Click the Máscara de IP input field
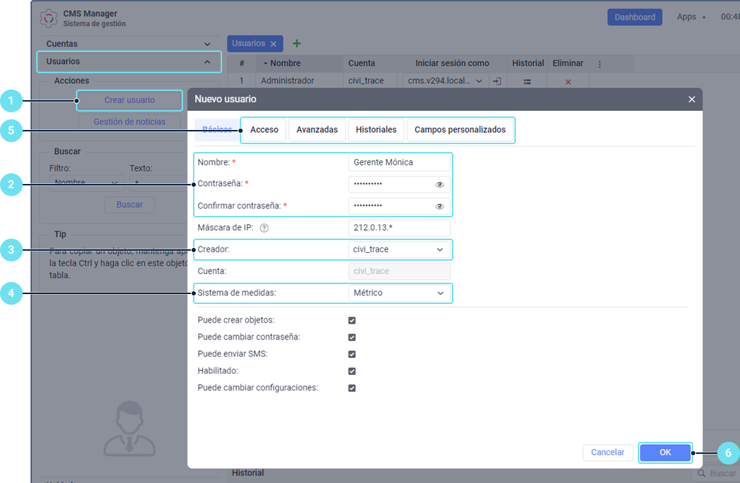 (399, 228)
